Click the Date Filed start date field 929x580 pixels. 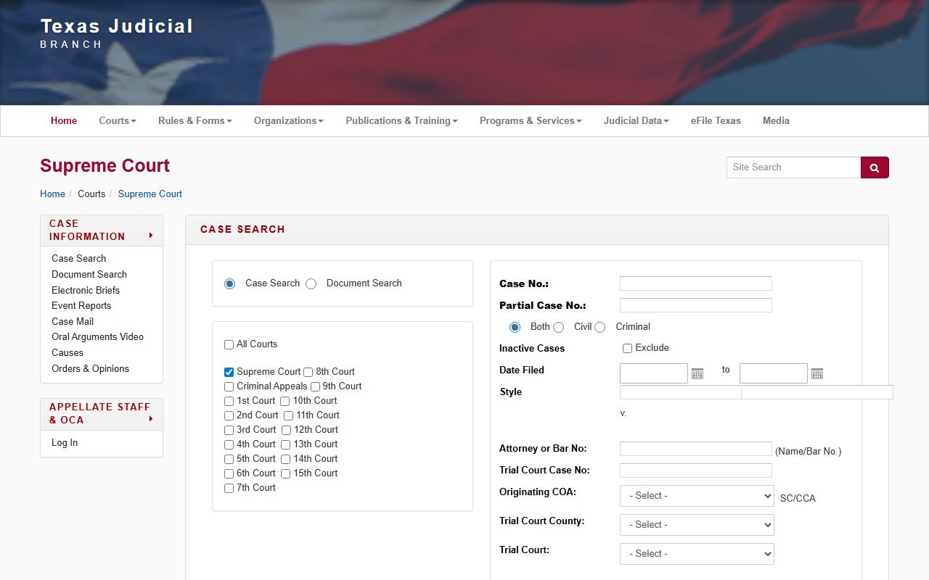coord(654,373)
